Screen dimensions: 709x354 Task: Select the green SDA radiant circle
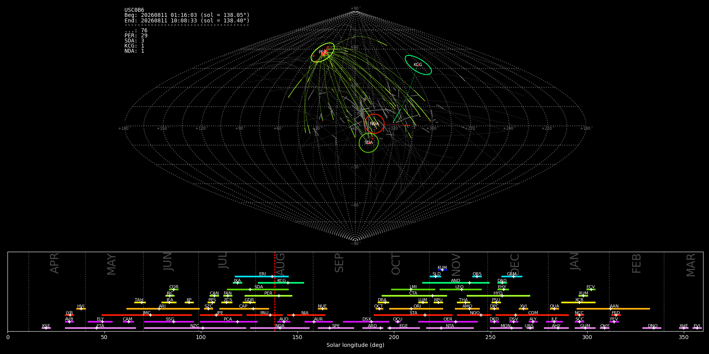click(369, 142)
